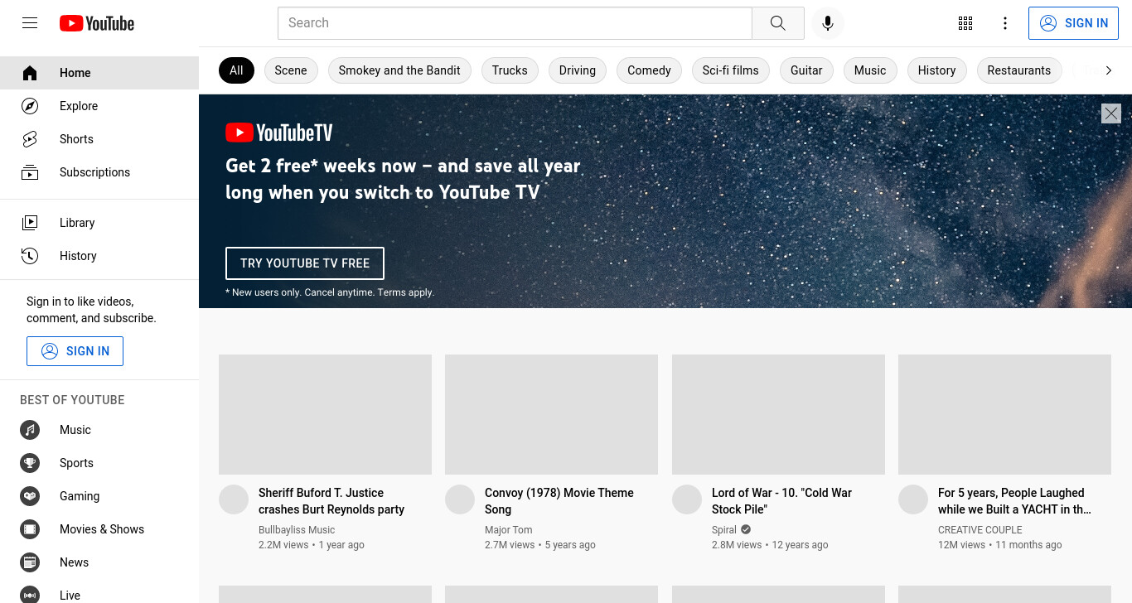Click the Explore compass icon
The image size is (1132, 603).
30,106
